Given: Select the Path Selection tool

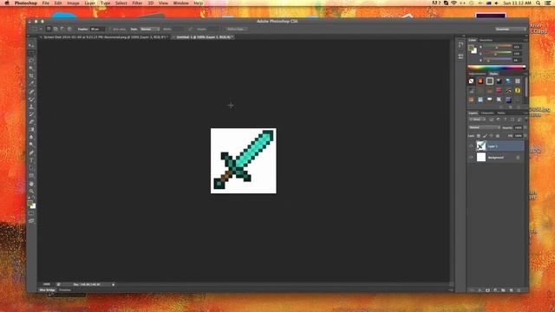Looking at the screenshot, I should [31, 168].
